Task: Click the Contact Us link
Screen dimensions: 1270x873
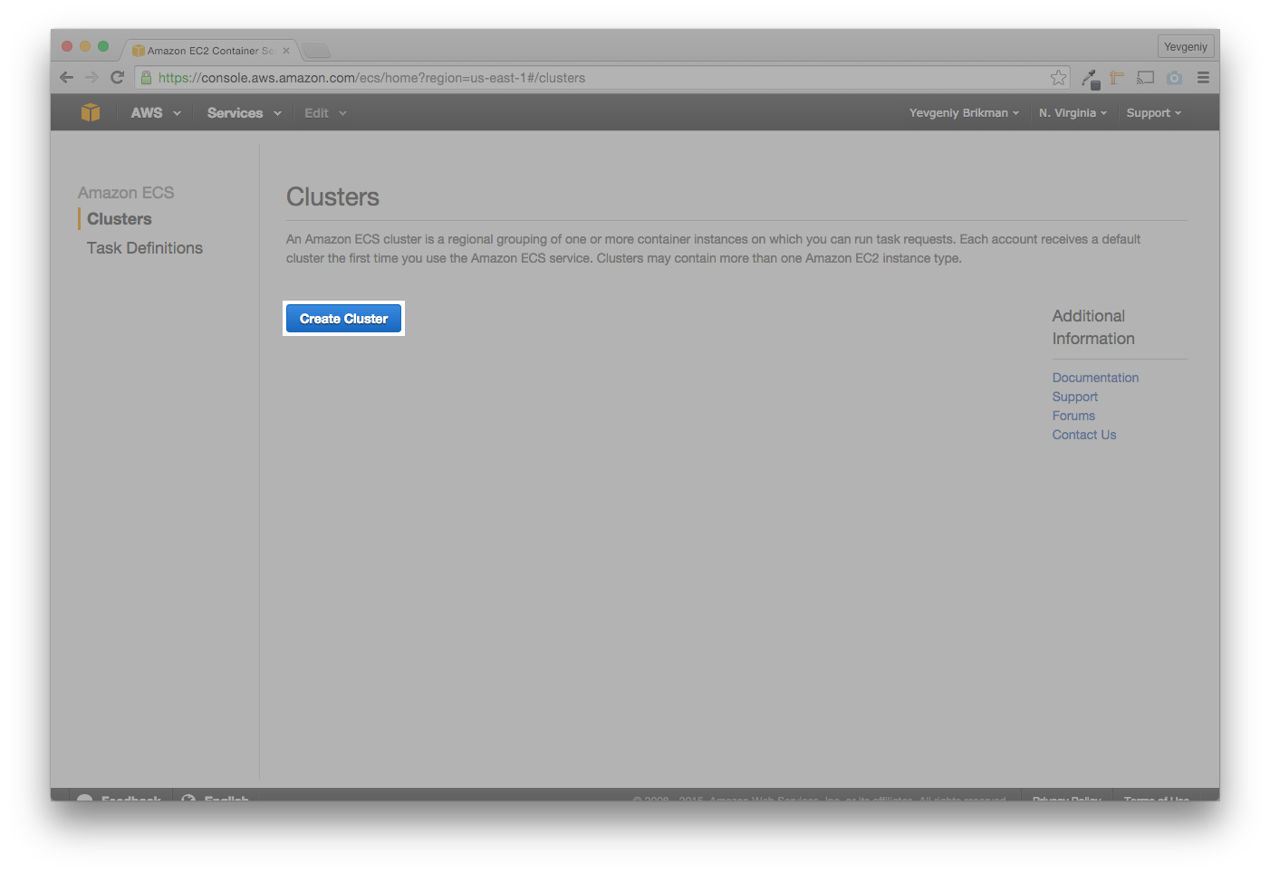Action: coord(1083,435)
